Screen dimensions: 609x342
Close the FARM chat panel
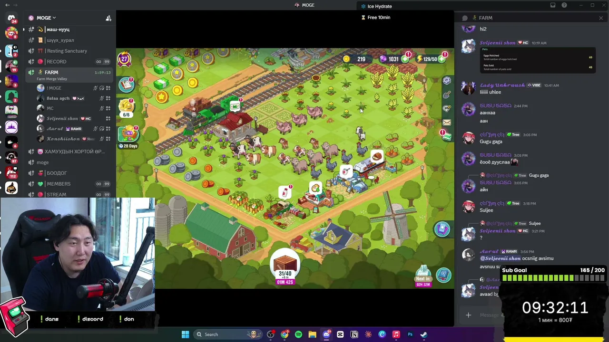click(x=601, y=18)
